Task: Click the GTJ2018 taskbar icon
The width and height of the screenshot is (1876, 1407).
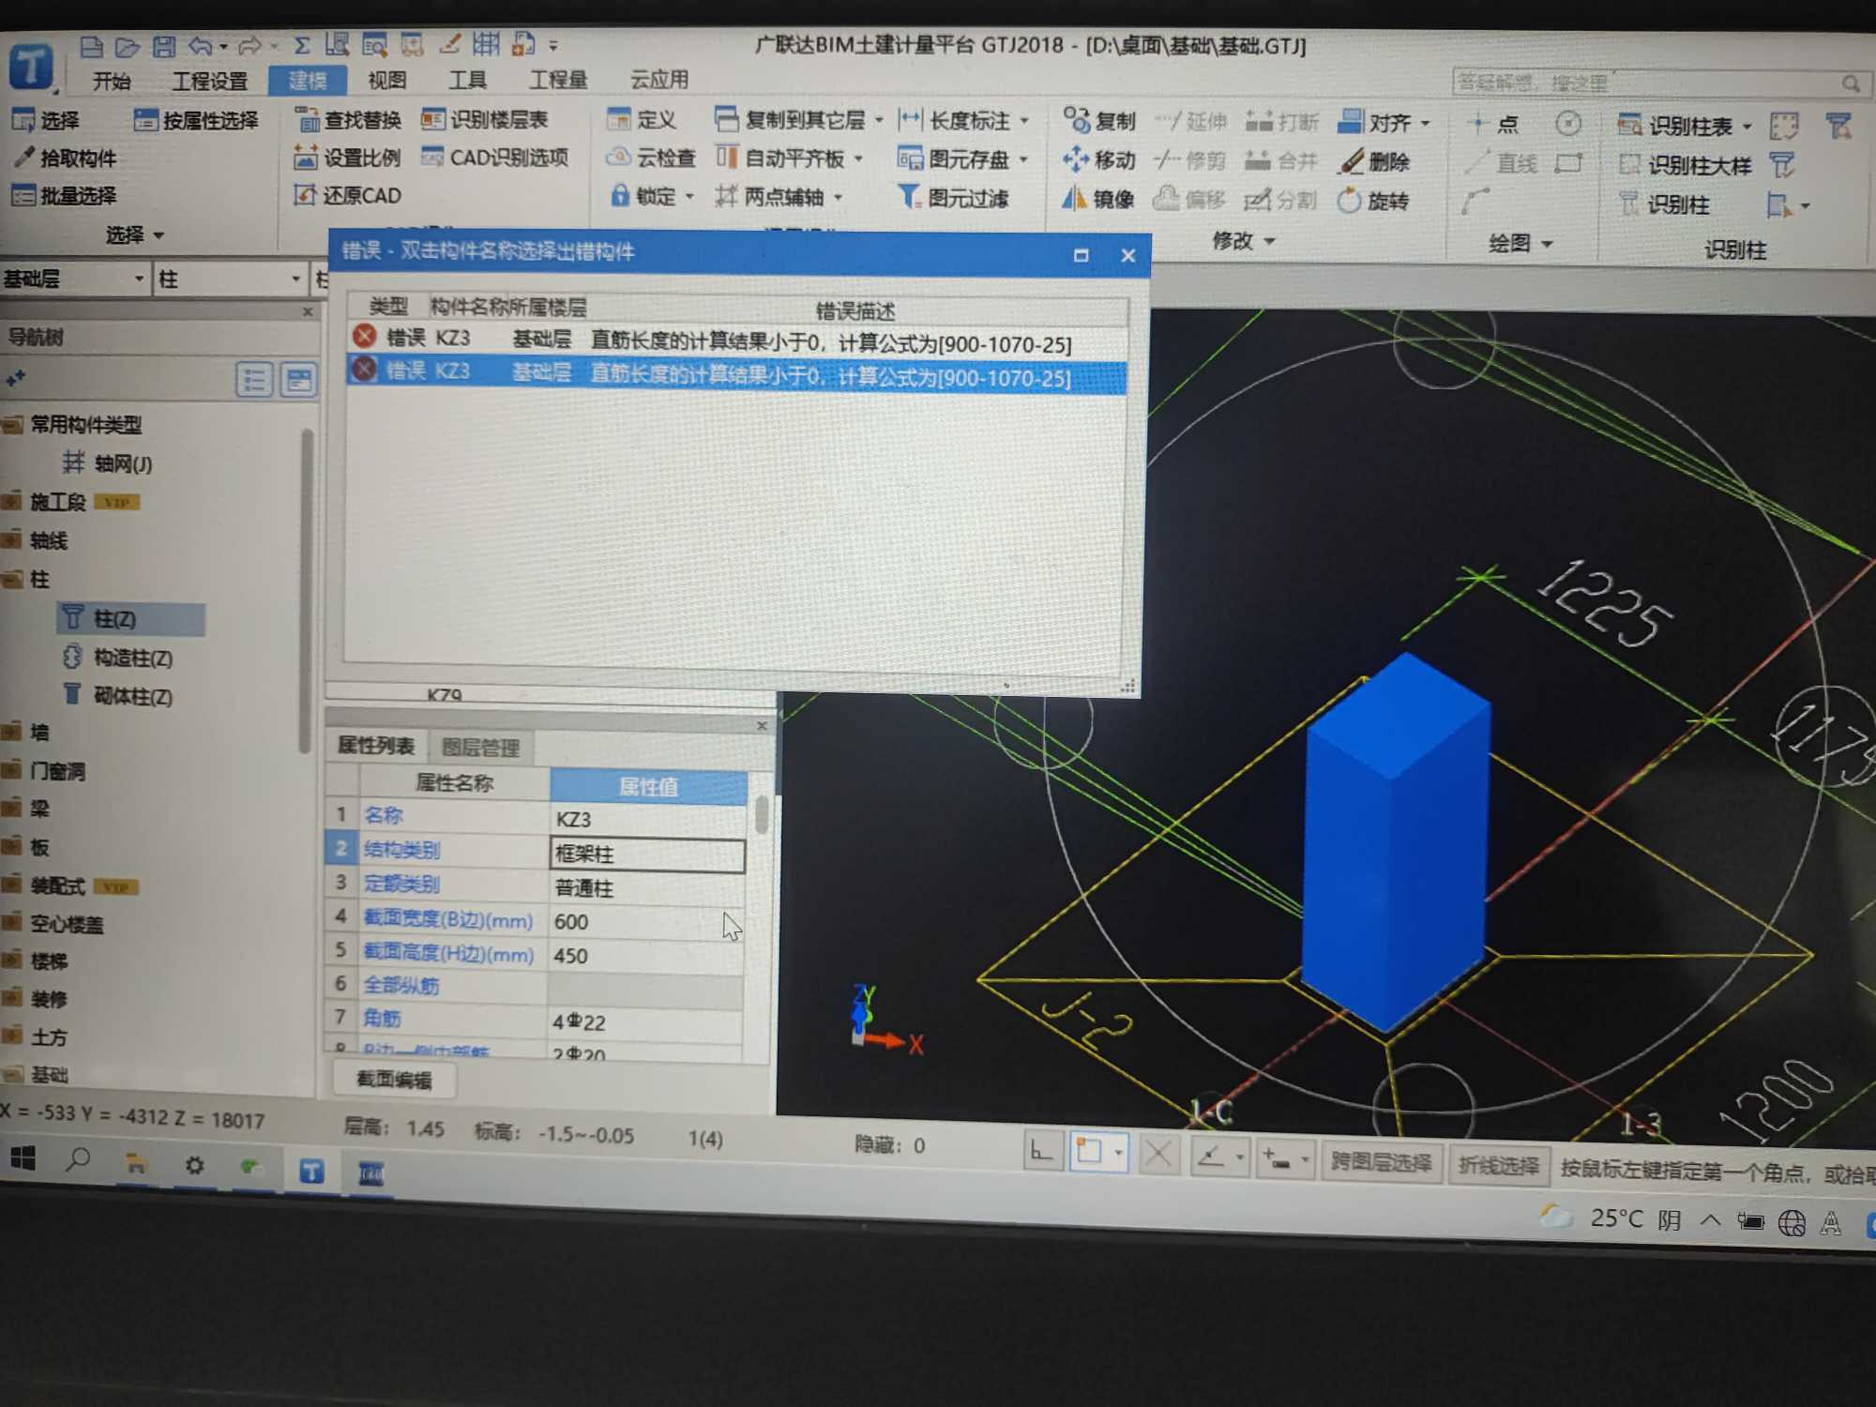Action: [x=311, y=1171]
